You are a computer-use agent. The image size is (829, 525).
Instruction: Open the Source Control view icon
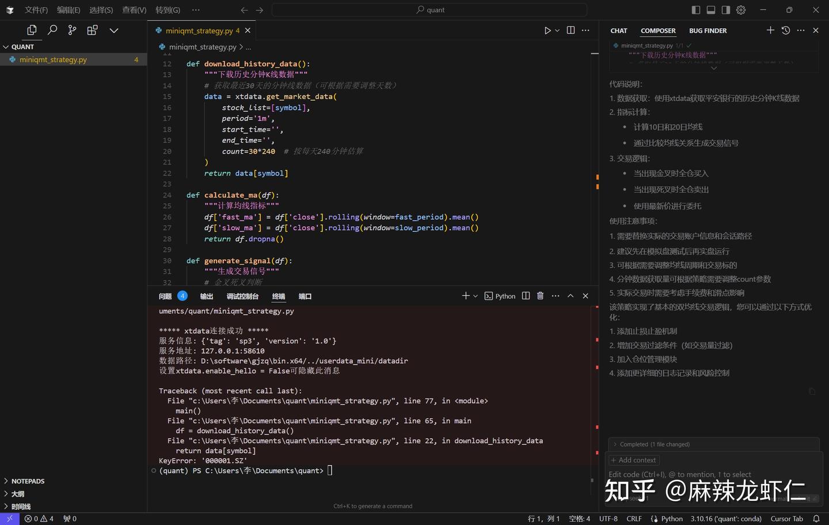[72, 30]
